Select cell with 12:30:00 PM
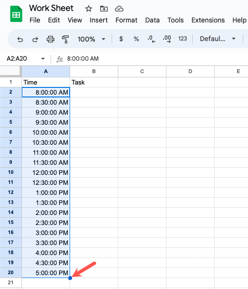Image resolution: width=248 pixels, height=289 pixels. tap(46, 182)
